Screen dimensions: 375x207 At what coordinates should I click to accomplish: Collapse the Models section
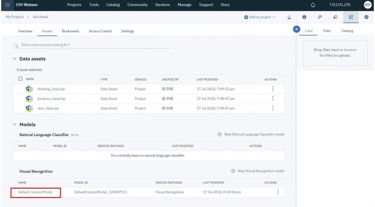coord(15,124)
